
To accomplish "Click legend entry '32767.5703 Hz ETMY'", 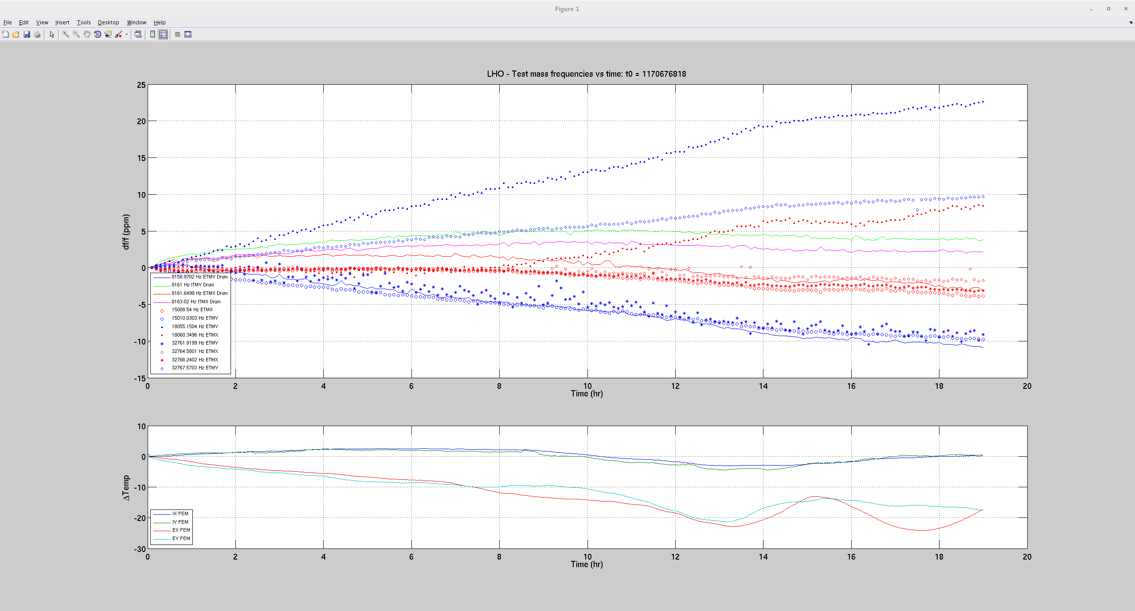I will point(195,368).
